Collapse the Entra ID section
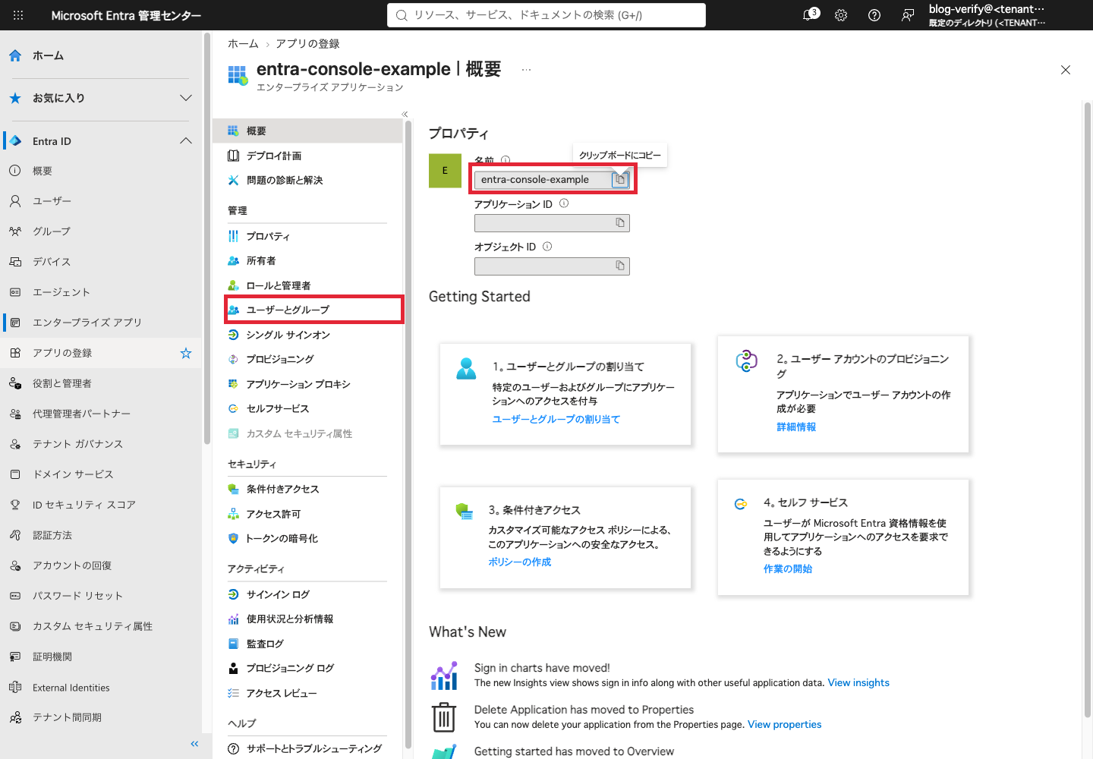 click(186, 141)
